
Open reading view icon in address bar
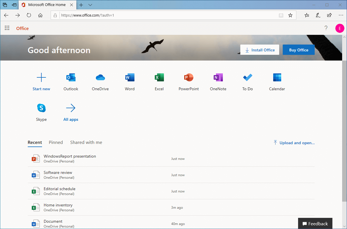point(281,15)
